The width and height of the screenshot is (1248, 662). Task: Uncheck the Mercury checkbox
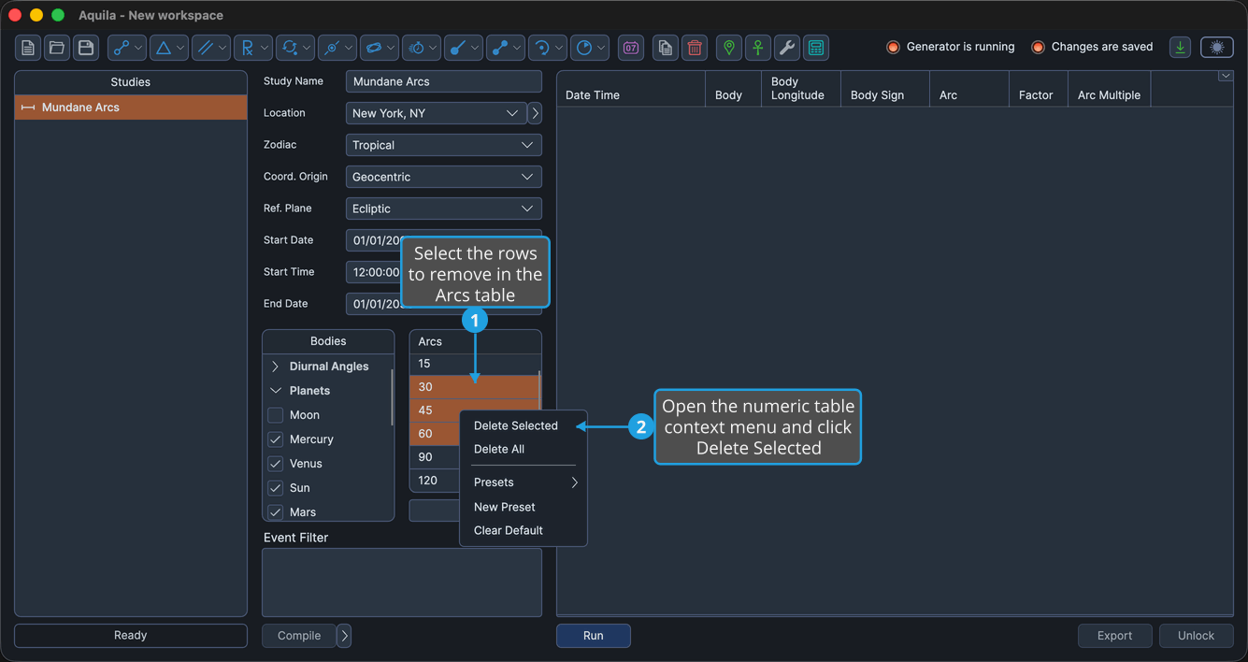pos(276,439)
